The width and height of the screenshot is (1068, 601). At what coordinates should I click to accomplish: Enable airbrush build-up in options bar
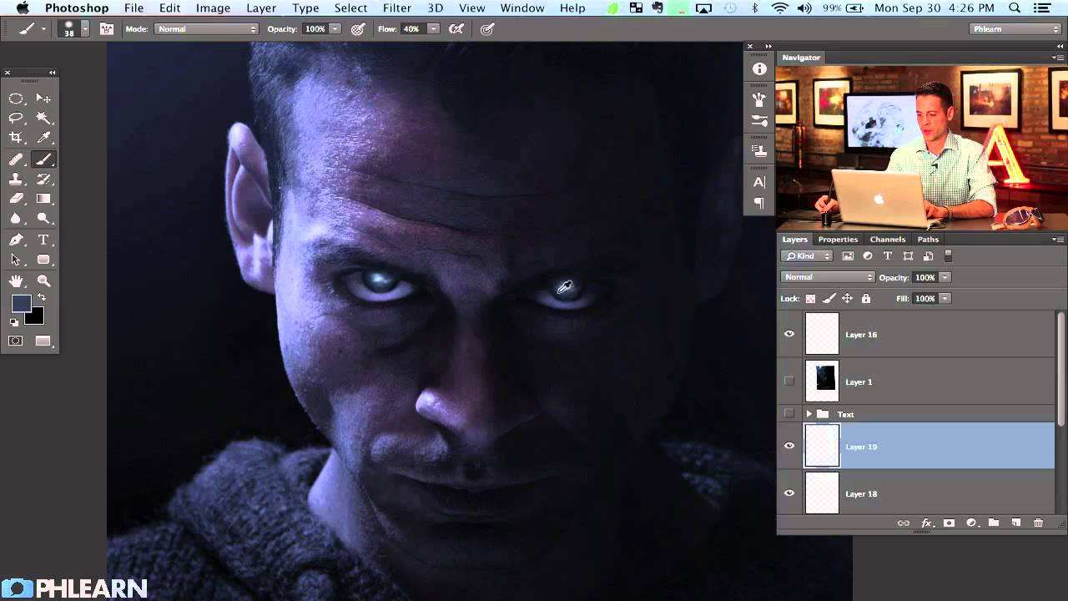pos(456,28)
